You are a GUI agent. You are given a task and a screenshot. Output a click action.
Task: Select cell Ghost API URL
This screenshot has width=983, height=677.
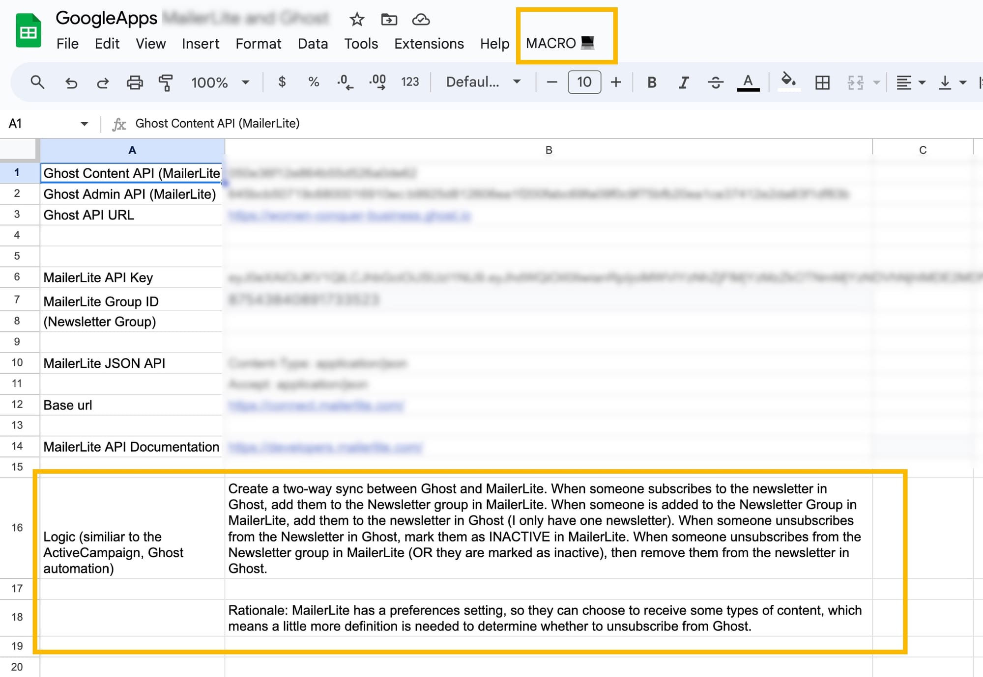[x=131, y=215]
